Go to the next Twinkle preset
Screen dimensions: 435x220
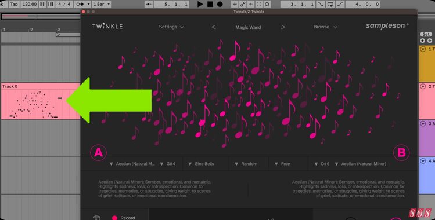283,27
